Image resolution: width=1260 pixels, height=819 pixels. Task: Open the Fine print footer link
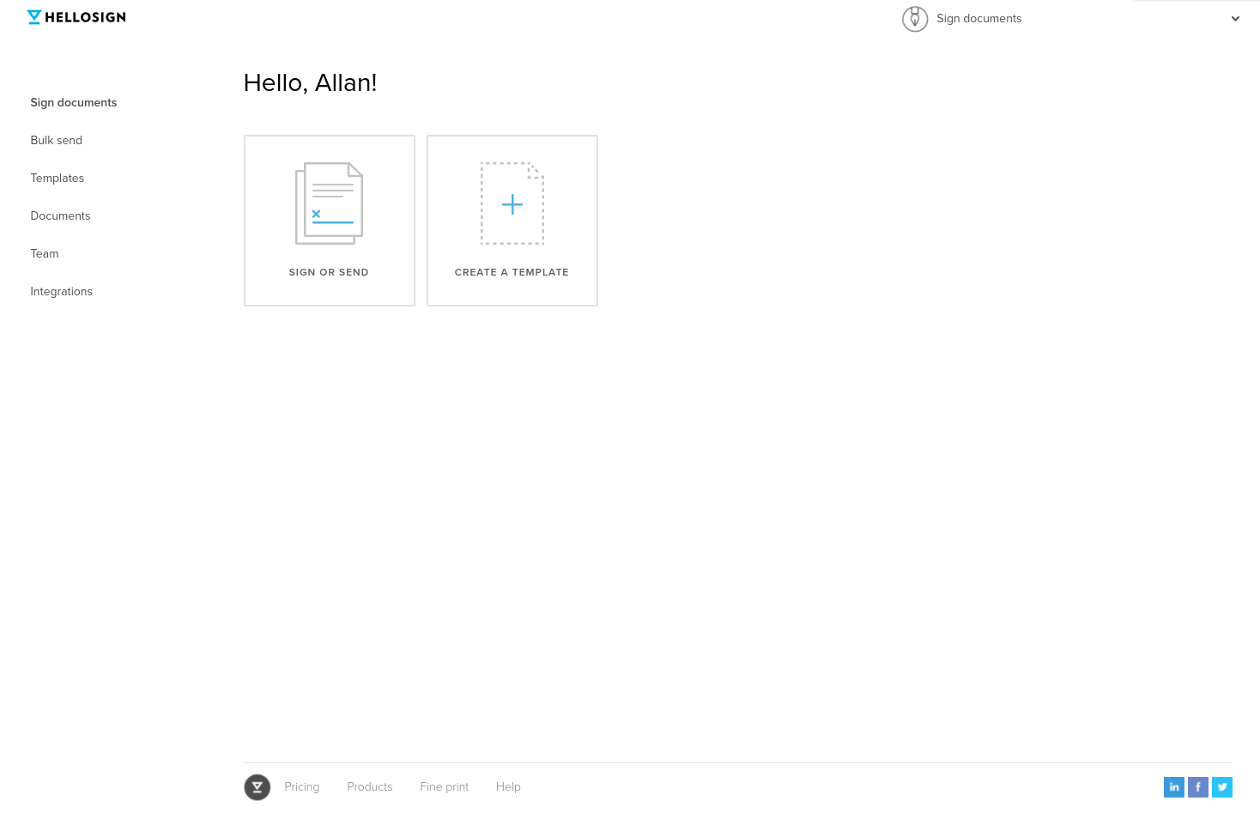[x=445, y=787]
